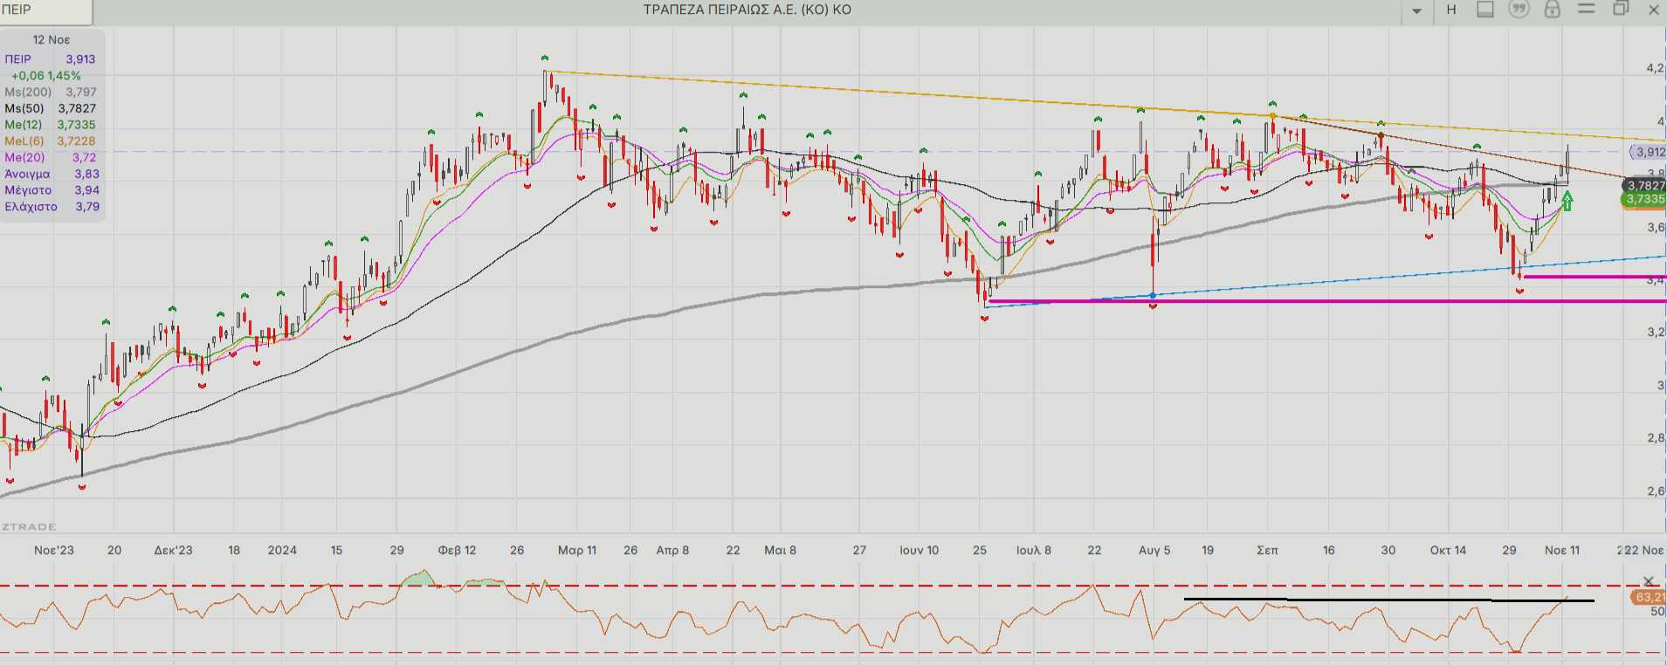The width and height of the screenshot is (1667, 665).
Task: Select the thick magenta horizontal support line
Action: point(1327,301)
